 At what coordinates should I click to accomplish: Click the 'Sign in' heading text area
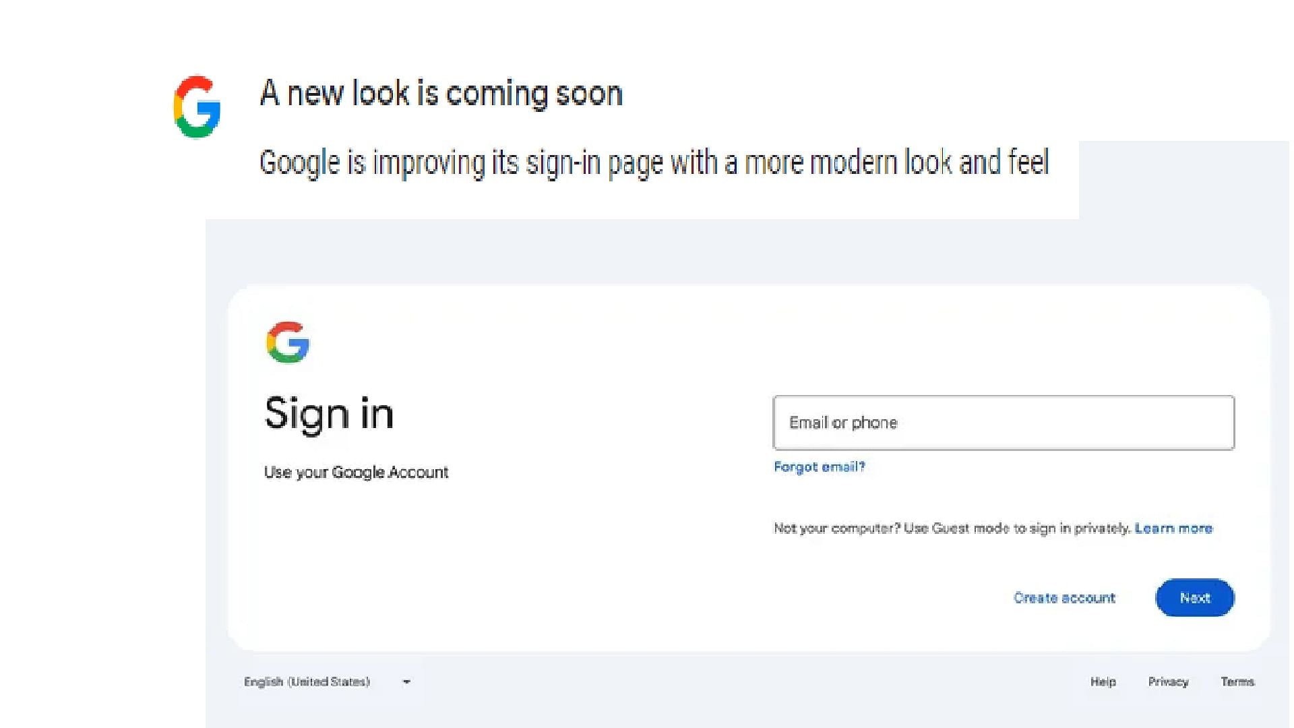click(x=328, y=413)
